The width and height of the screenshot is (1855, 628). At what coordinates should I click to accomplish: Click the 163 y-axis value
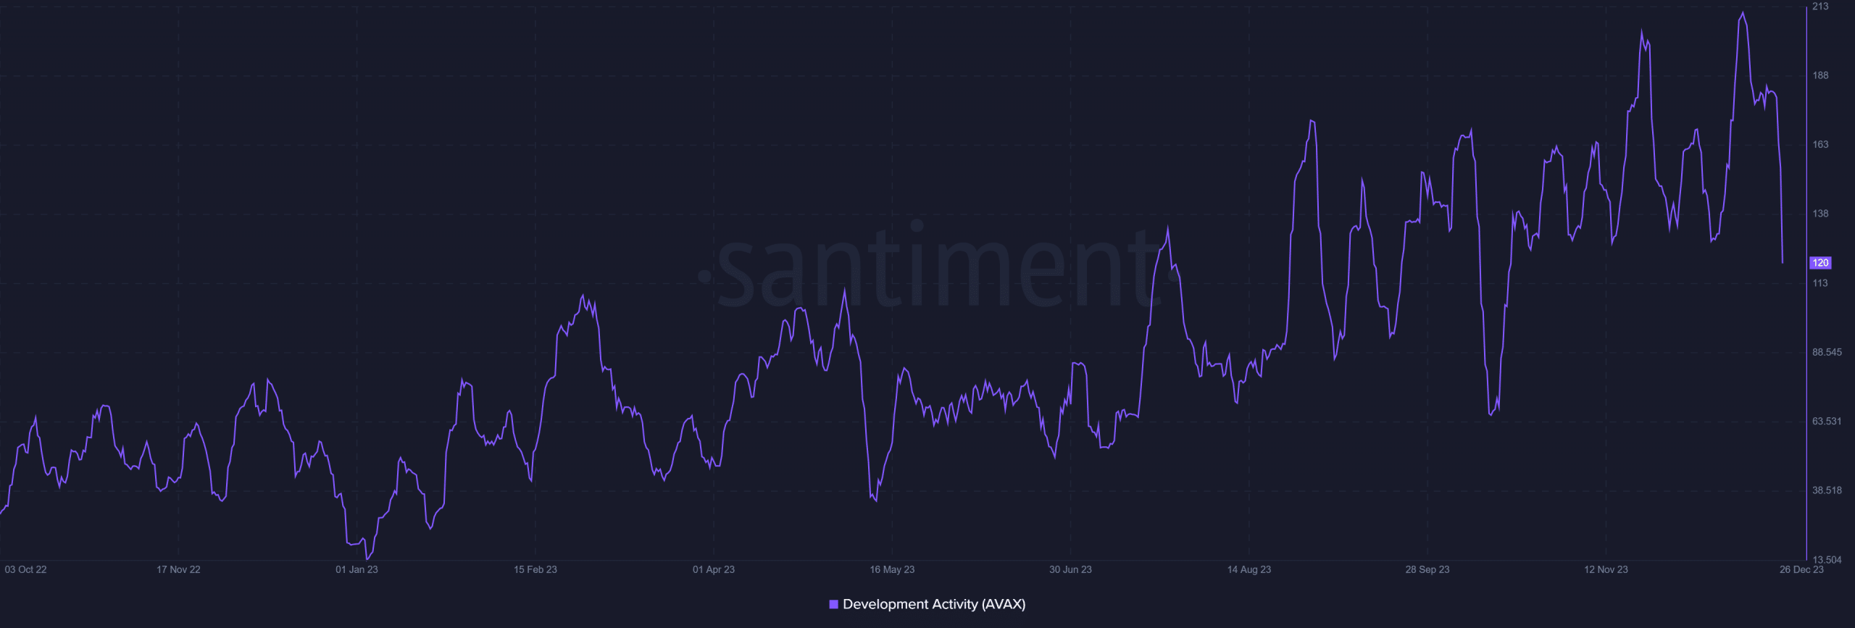pos(1820,144)
